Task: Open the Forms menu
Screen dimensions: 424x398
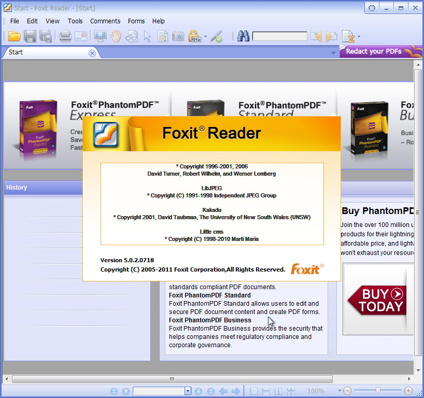Action: (x=136, y=21)
